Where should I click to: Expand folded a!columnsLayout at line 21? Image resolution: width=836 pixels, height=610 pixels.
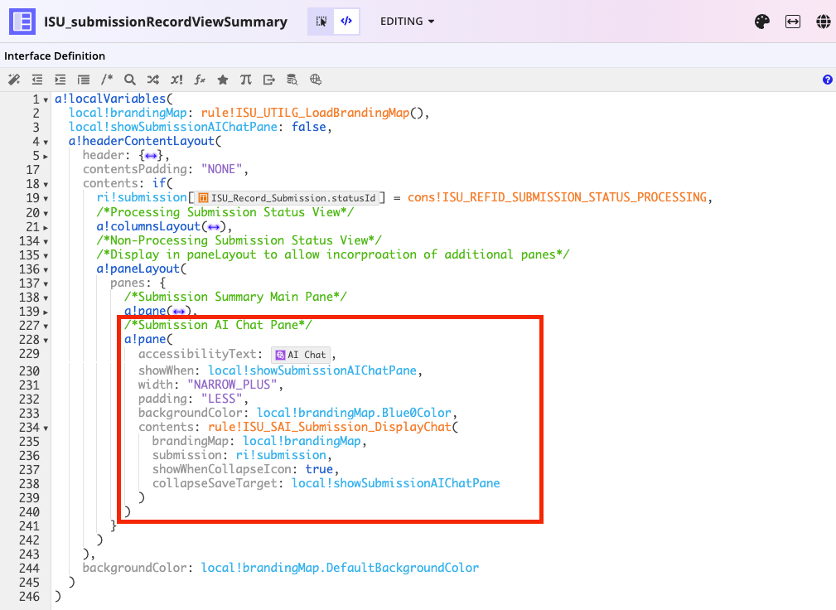click(46, 227)
